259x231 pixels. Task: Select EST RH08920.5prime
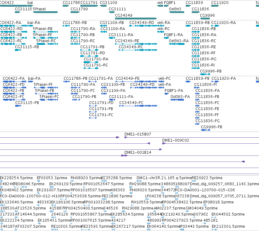(86, 178)
